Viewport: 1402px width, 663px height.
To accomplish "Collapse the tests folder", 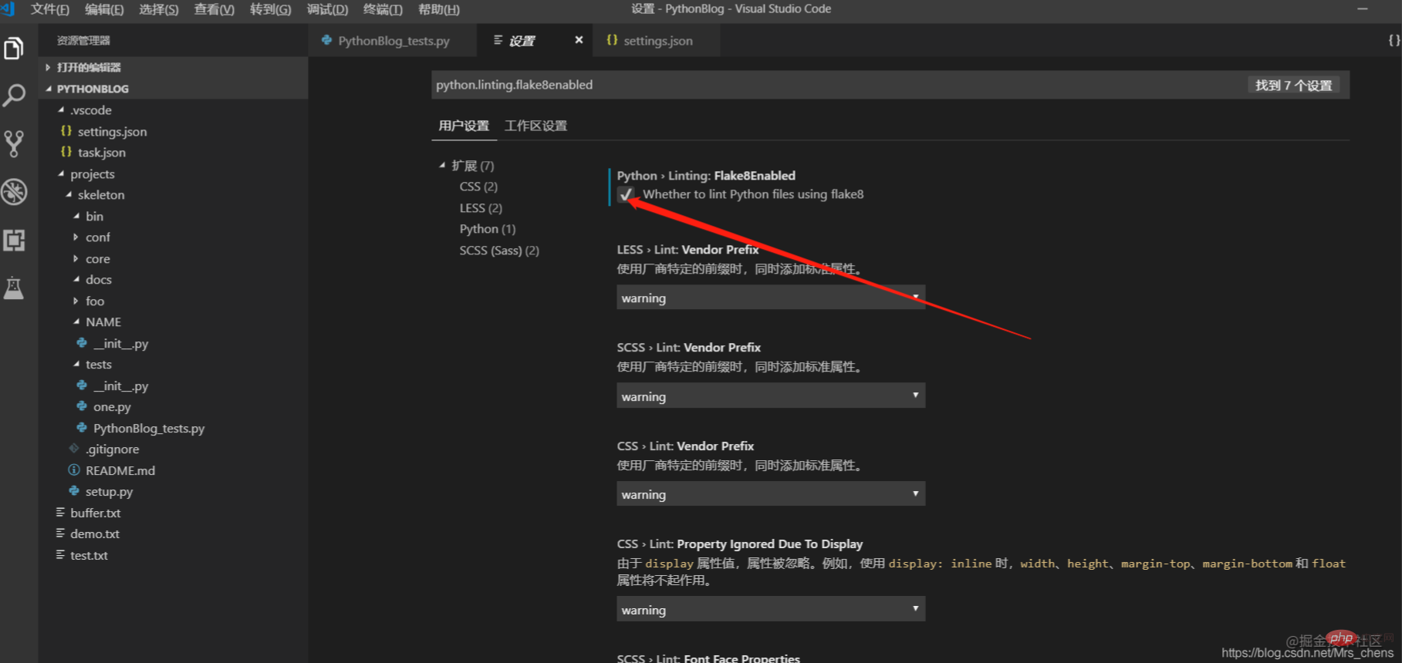I will [76, 364].
